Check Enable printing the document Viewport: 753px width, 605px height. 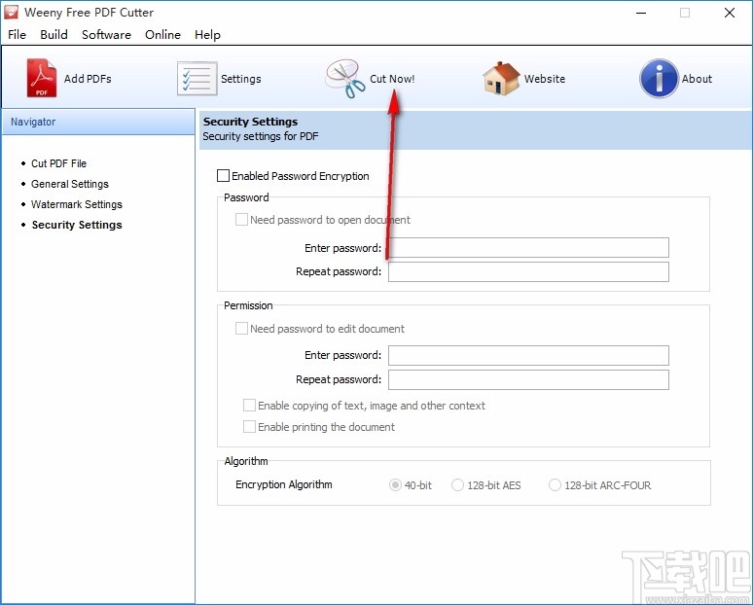[x=249, y=426]
